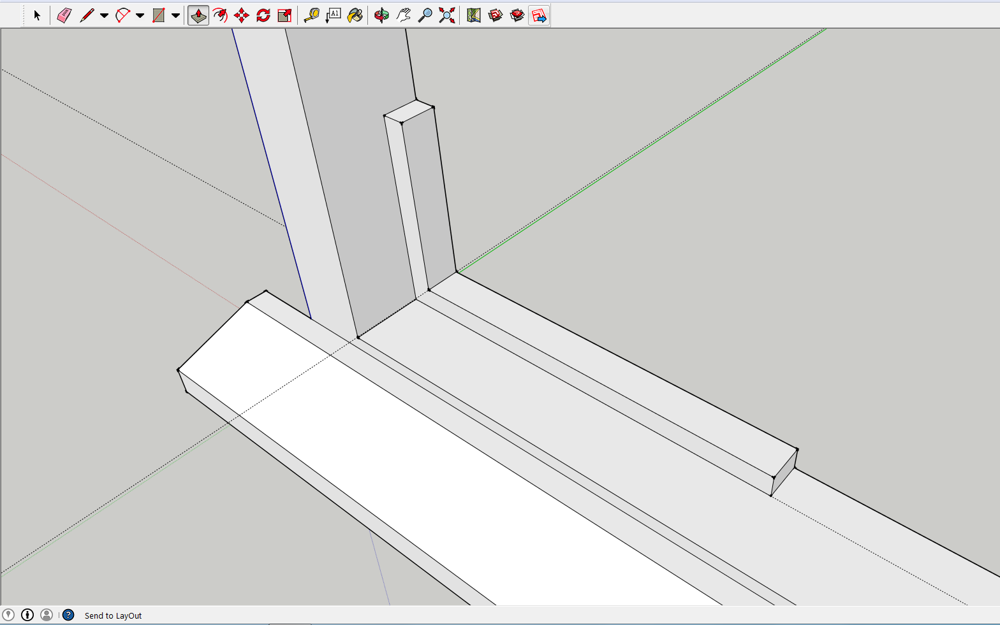Image resolution: width=1000 pixels, height=625 pixels.
Task: Pick the Tape Measure tool
Action: point(311,15)
